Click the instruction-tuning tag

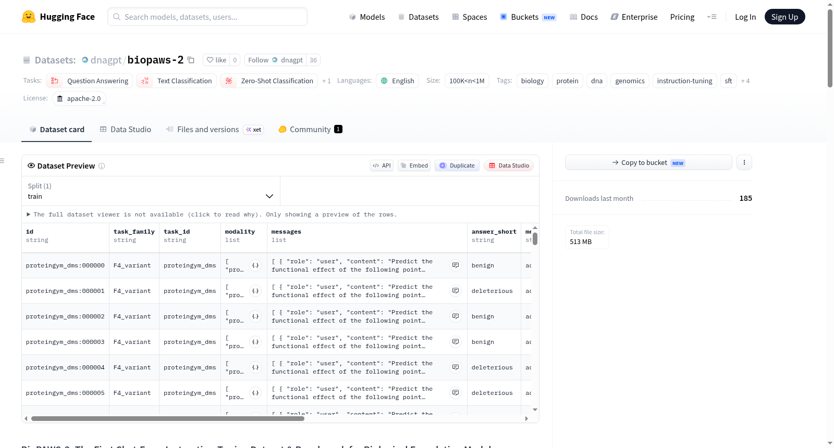click(684, 81)
